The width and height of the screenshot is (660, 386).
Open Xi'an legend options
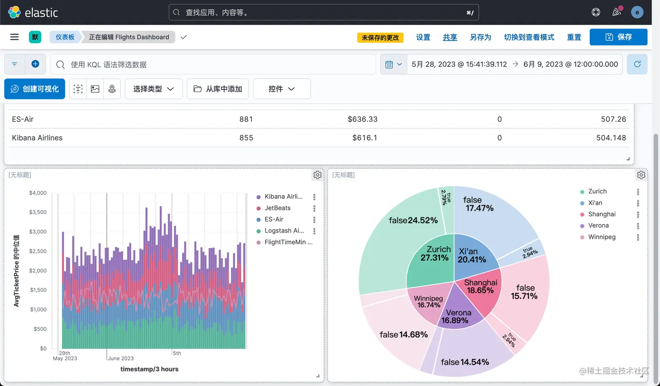click(x=638, y=203)
